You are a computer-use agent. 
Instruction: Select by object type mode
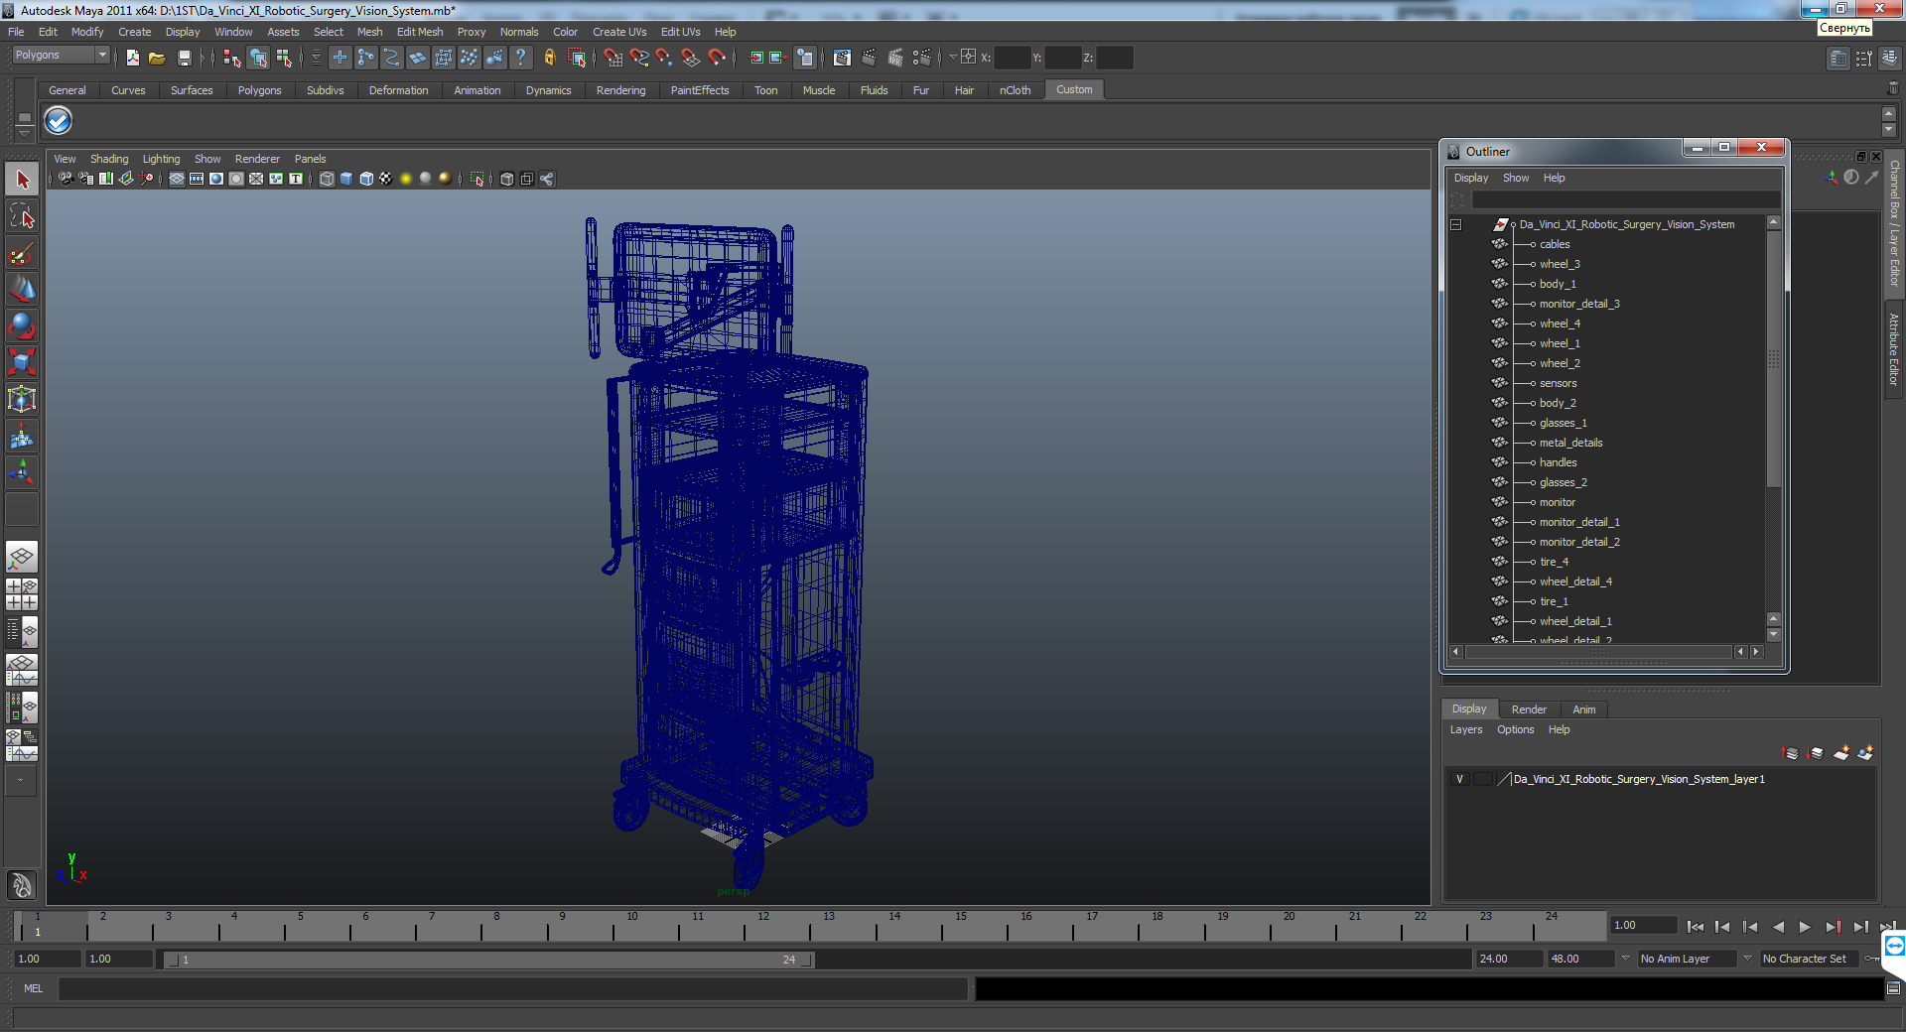pyautogui.click(x=258, y=58)
